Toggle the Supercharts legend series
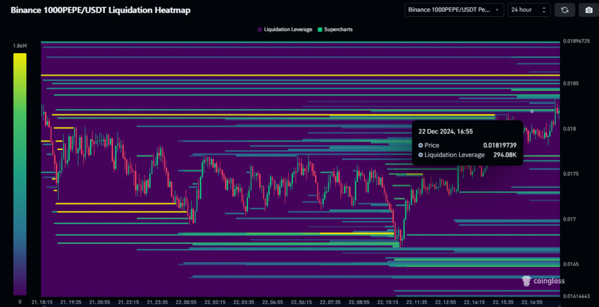This screenshot has width=599, height=307. tap(335, 29)
